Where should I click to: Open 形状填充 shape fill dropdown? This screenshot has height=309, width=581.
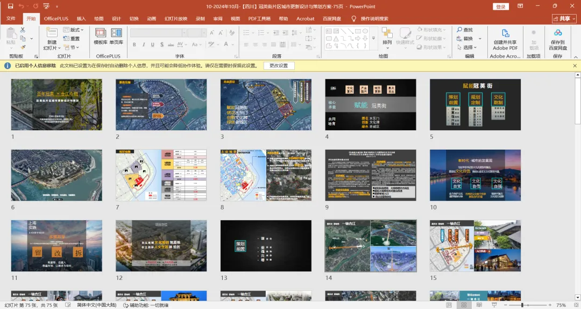431,30
